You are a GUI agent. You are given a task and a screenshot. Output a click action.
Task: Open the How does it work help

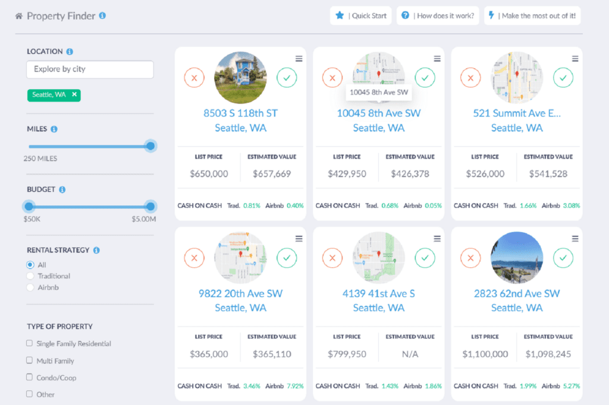438,15
